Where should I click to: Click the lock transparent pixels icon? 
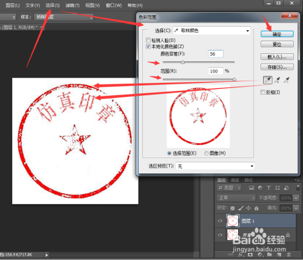pyautogui.click(x=233, y=208)
